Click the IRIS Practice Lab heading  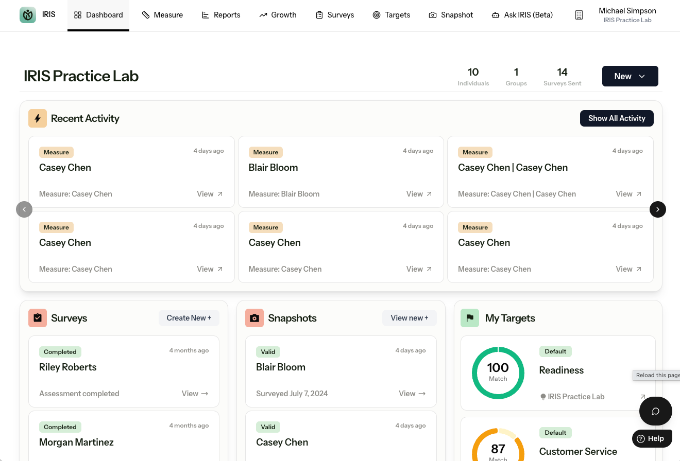point(81,76)
